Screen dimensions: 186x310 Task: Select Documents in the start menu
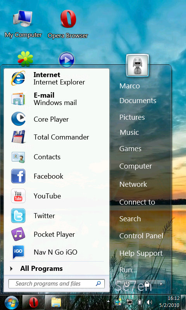(x=138, y=101)
